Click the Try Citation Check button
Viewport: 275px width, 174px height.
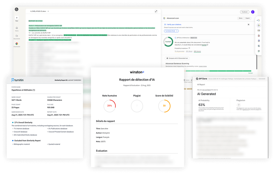point(171,31)
